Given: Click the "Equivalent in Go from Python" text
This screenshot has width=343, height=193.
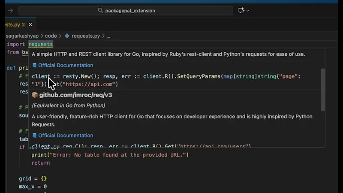Looking at the screenshot, I should click(69, 106).
